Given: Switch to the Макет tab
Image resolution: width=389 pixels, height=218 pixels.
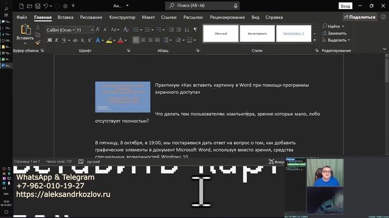Looking at the screenshot, I should [x=148, y=18].
